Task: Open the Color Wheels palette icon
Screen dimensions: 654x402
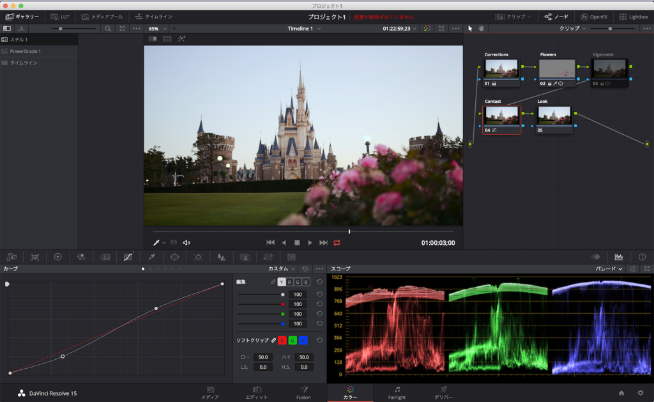Action: (x=57, y=256)
